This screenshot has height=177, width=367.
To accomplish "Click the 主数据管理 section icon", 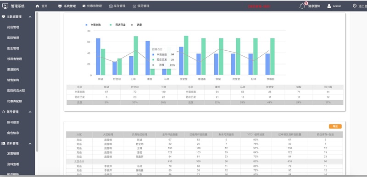I will pyautogui.click(x=3, y=17).
